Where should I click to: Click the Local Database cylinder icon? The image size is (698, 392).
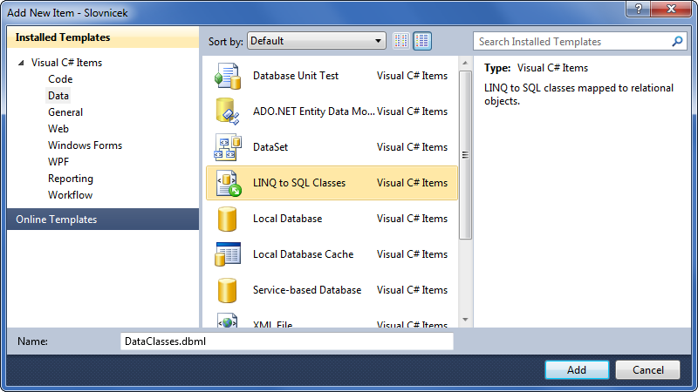pyautogui.click(x=227, y=219)
